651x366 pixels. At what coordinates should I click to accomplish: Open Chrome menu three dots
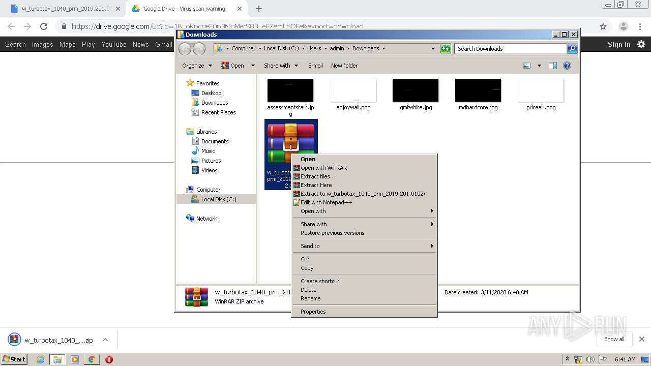pyautogui.click(x=640, y=26)
